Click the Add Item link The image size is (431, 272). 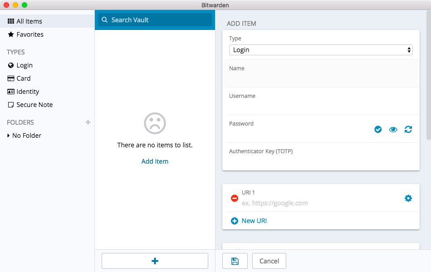[x=155, y=161]
